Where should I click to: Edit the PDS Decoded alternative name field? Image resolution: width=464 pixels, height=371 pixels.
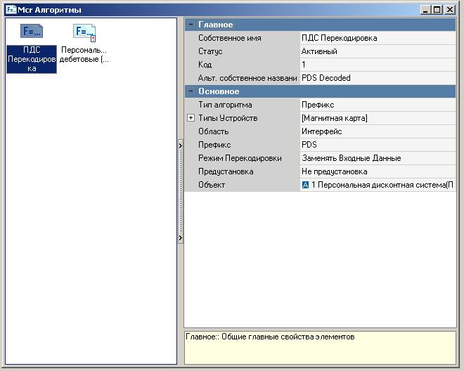pos(378,78)
